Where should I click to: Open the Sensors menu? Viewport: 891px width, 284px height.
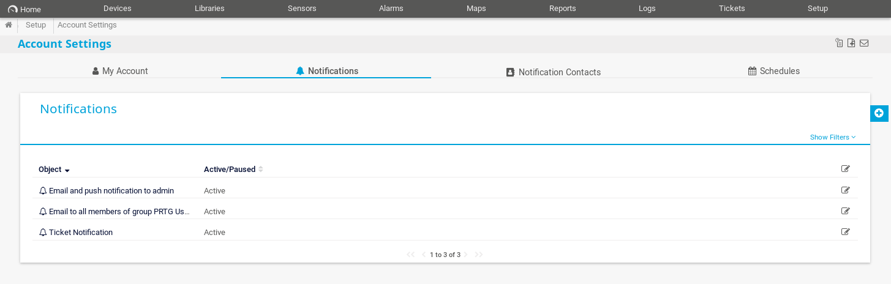tap(302, 9)
